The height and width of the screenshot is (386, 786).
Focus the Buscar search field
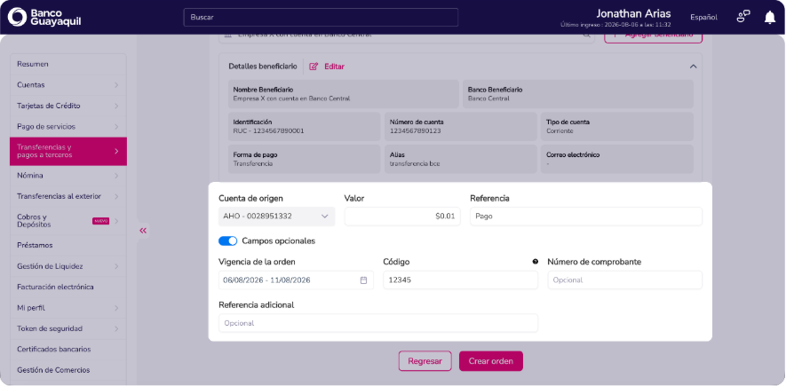tap(321, 17)
